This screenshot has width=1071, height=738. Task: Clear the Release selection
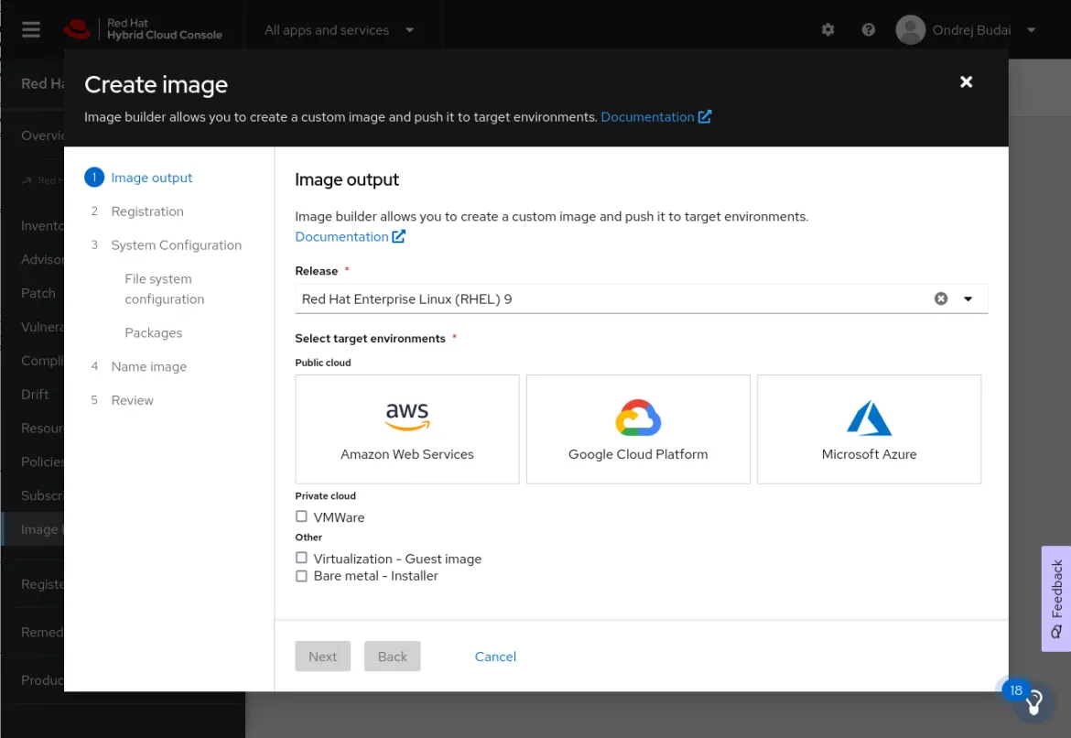click(x=940, y=298)
